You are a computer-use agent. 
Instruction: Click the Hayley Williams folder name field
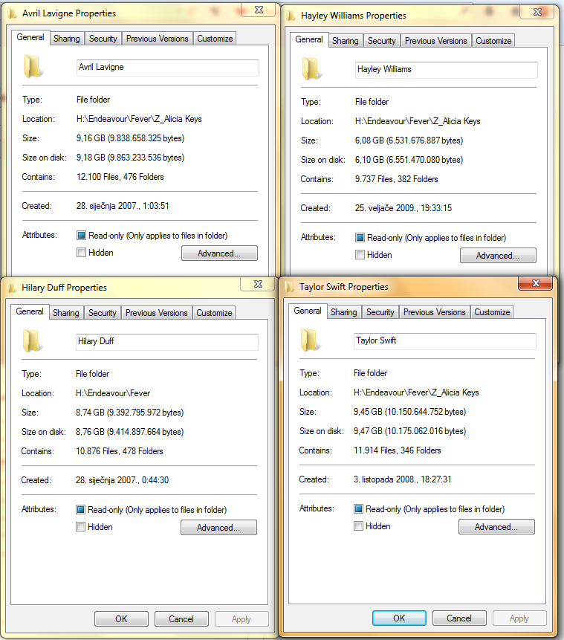[x=447, y=70]
